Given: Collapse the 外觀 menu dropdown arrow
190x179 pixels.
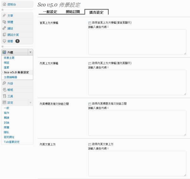Looking at the screenshot, I should click(x=30, y=52).
